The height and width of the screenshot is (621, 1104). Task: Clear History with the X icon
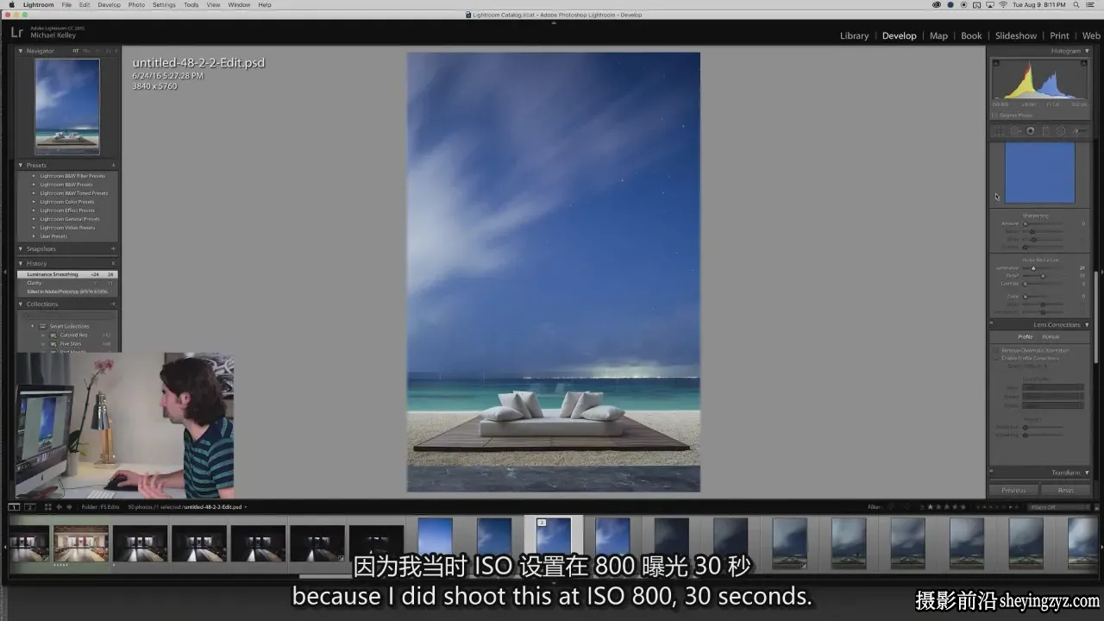point(113,263)
